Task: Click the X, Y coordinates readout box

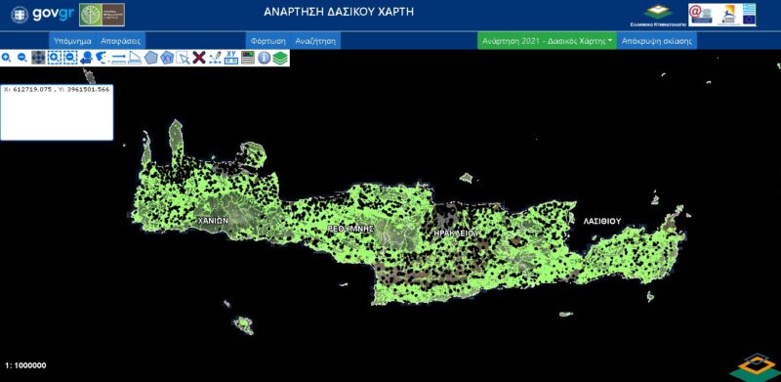Action: (x=57, y=112)
